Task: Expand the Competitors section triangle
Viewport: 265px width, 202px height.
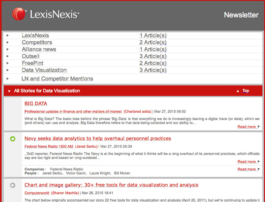Action: pyautogui.click(x=7, y=42)
